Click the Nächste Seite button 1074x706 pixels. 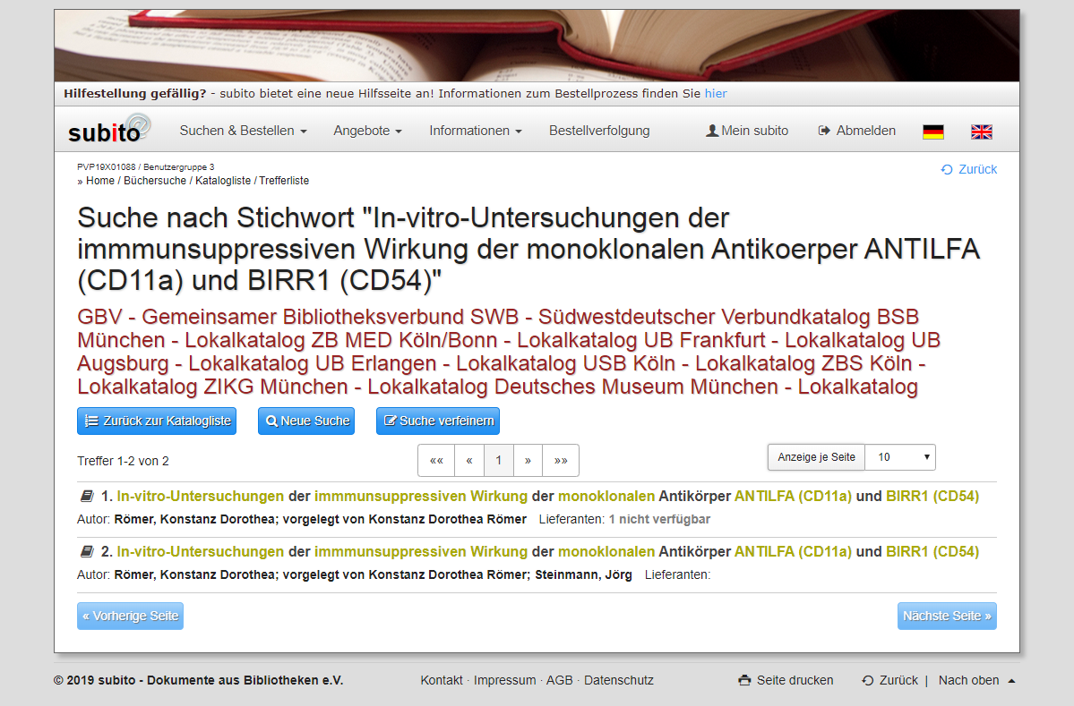947,616
